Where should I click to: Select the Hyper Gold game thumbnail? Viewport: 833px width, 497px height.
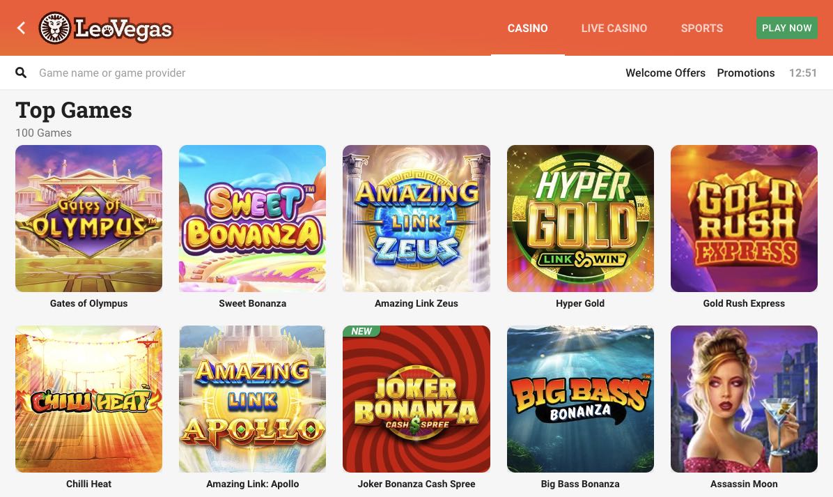(x=580, y=218)
